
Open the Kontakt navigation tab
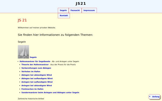(64, 16)
